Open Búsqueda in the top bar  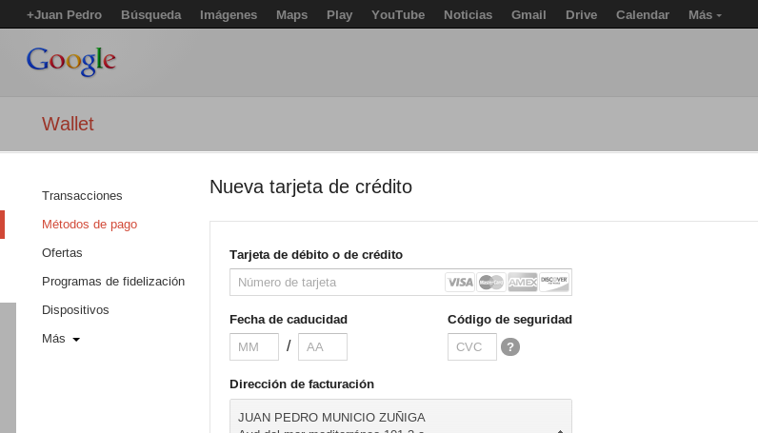coord(150,15)
